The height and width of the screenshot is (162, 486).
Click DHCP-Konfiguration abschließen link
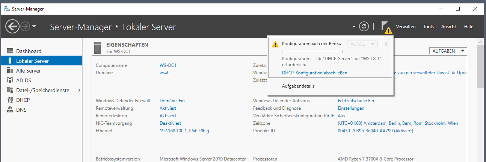pos(314,73)
